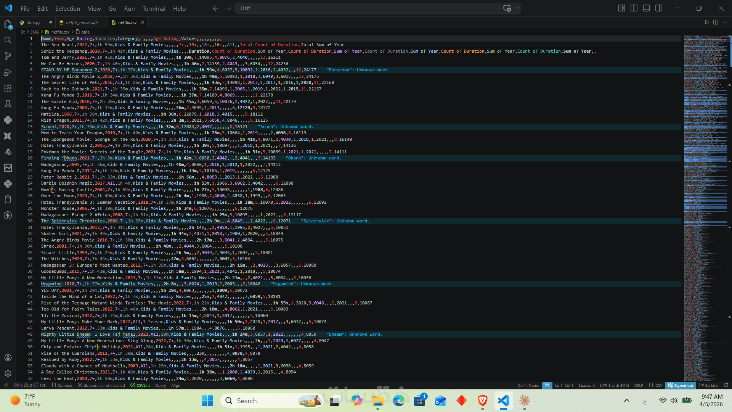The height and width of the screenshot is (412, 732).
Task: Open the editor More Actions ellipsis menu
Action: pyautogui.click(x=724, y=23)
